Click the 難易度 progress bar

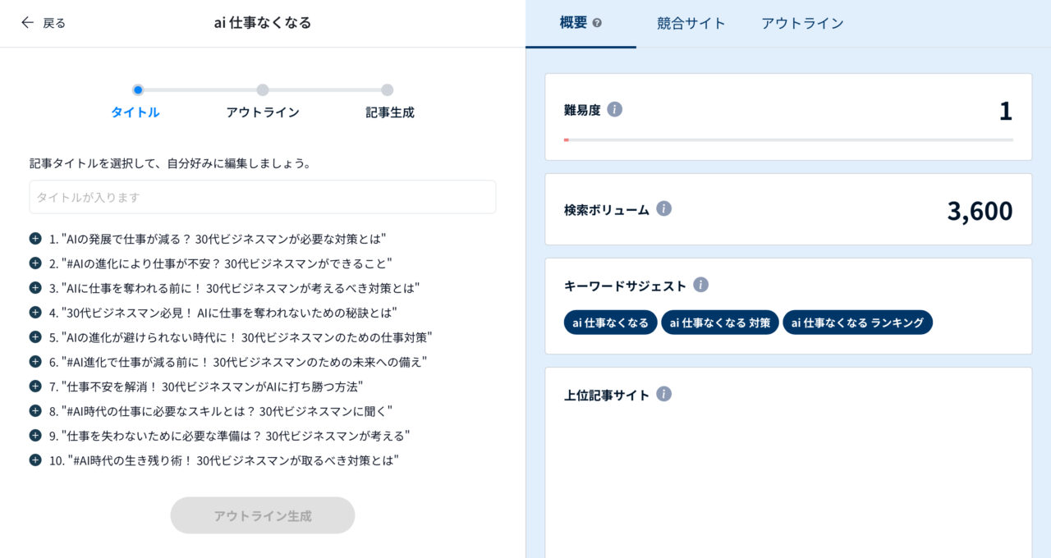pos(788,139)
